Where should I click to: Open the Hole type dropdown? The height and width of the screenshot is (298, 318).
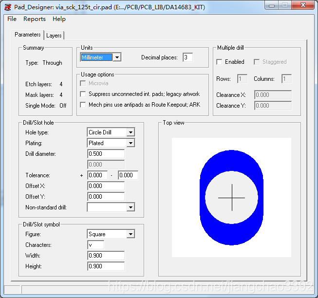(130, 132)
